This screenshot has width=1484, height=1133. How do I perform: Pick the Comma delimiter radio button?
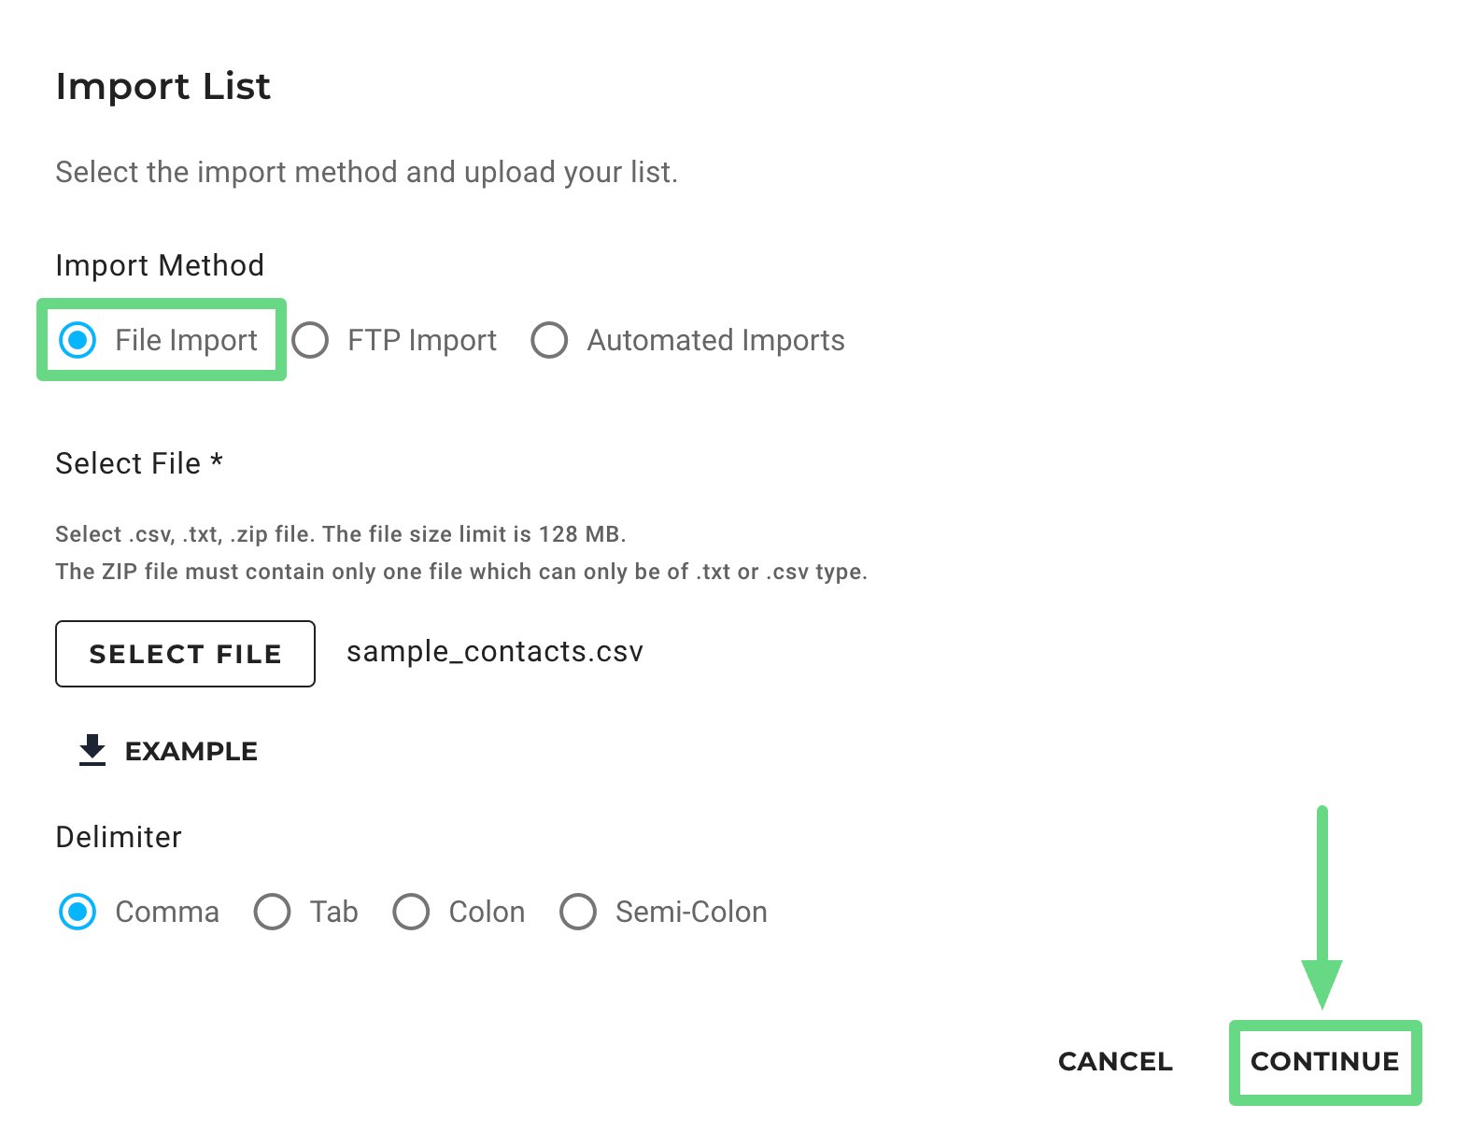78,912
